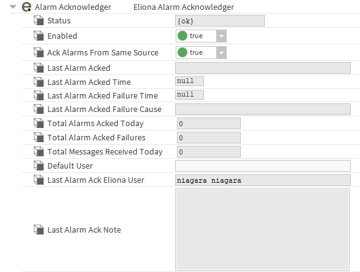Click the Last Alarm Acked field
Screen dimensions: 360x272
(263, 68)
